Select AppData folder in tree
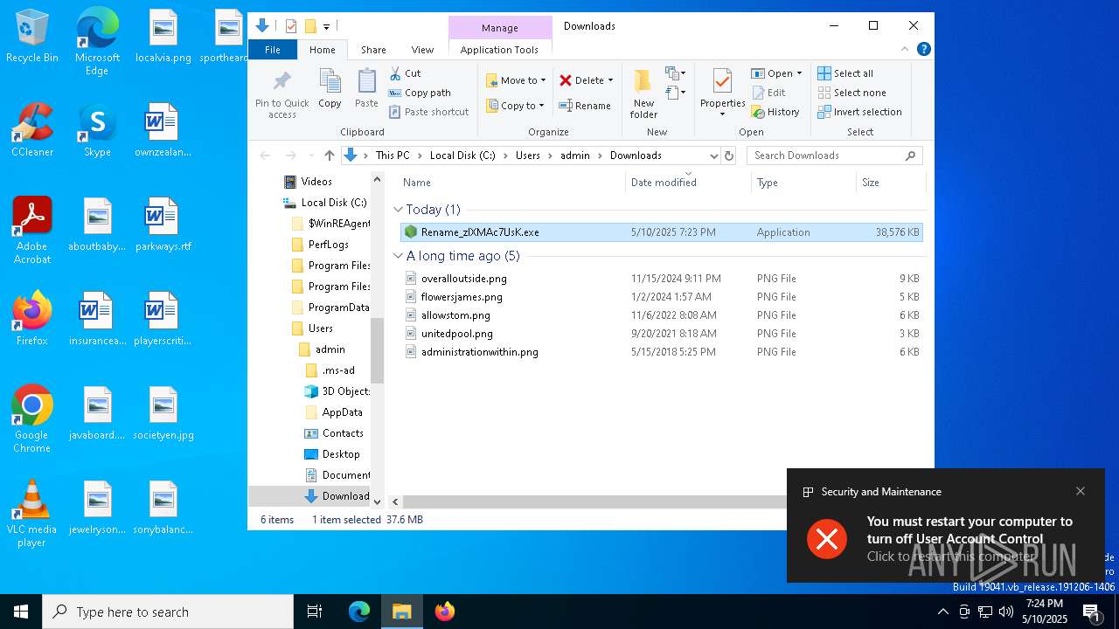The height and width of the screenshot is (629, 1119). click(342, 412)
